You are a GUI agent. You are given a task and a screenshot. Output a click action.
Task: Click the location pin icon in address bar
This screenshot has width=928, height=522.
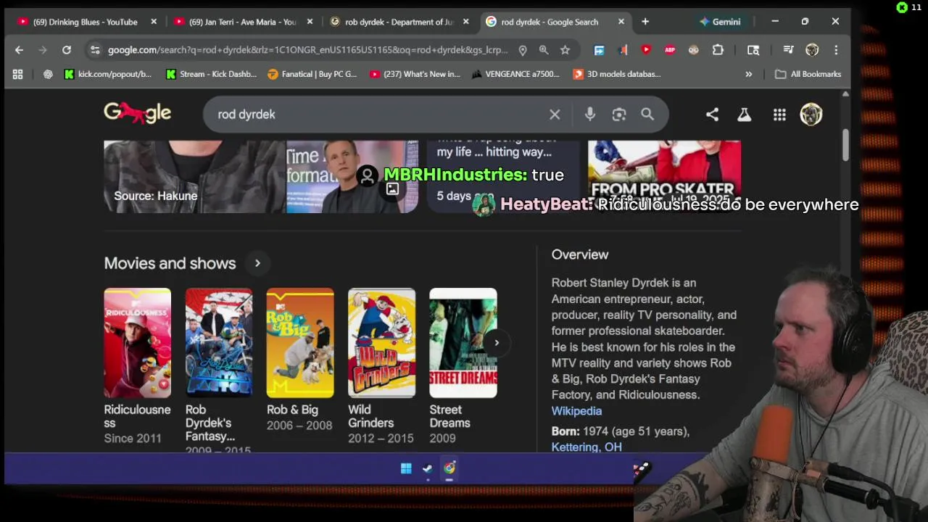(523, 50)
